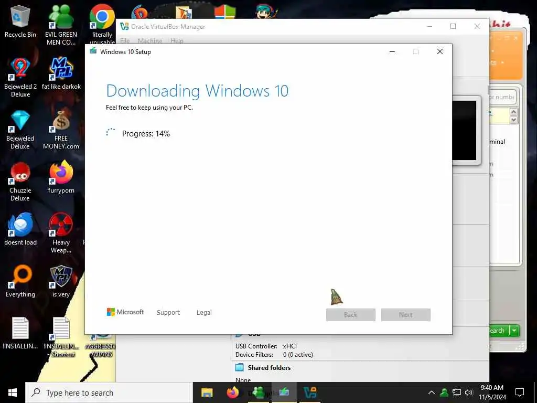
Task: Click the disabled Next button
Action: pyautogui.click(x=406, y=315)
